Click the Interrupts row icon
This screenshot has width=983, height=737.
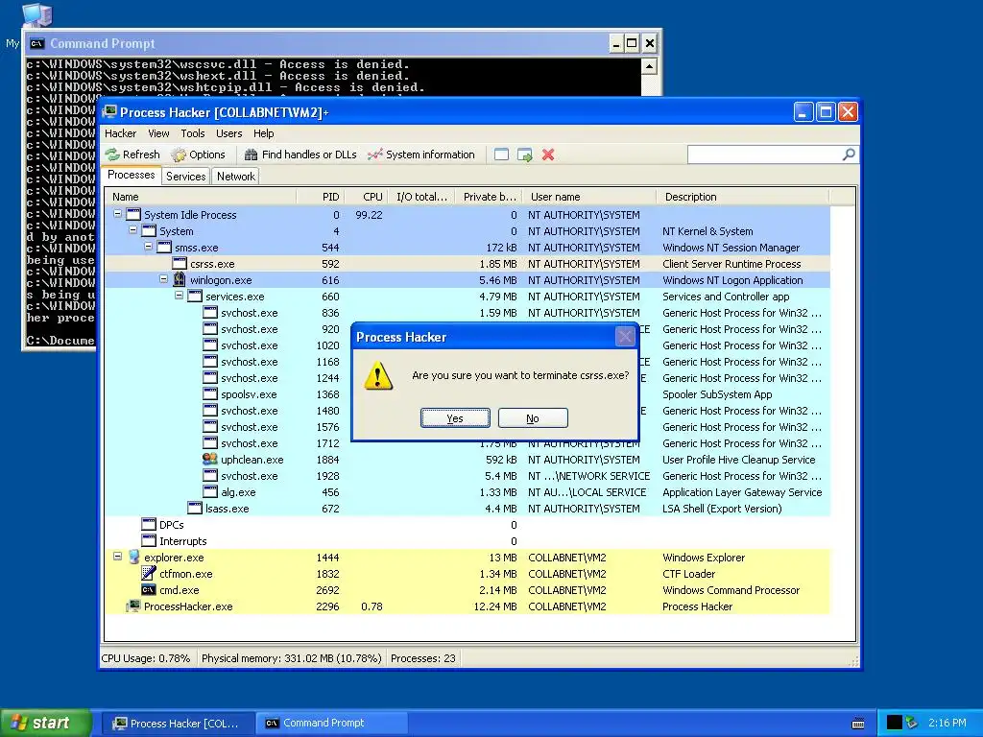(x=149, y=541)
